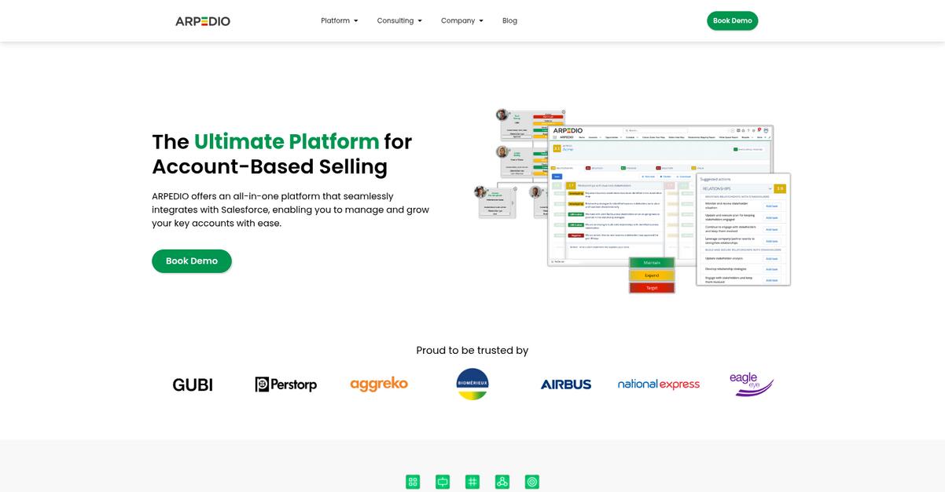Image resolution: width=945 pixels, height=492 pixels.
Task: Click the aggreko customer logo
Action: click(x=379, y=384)
